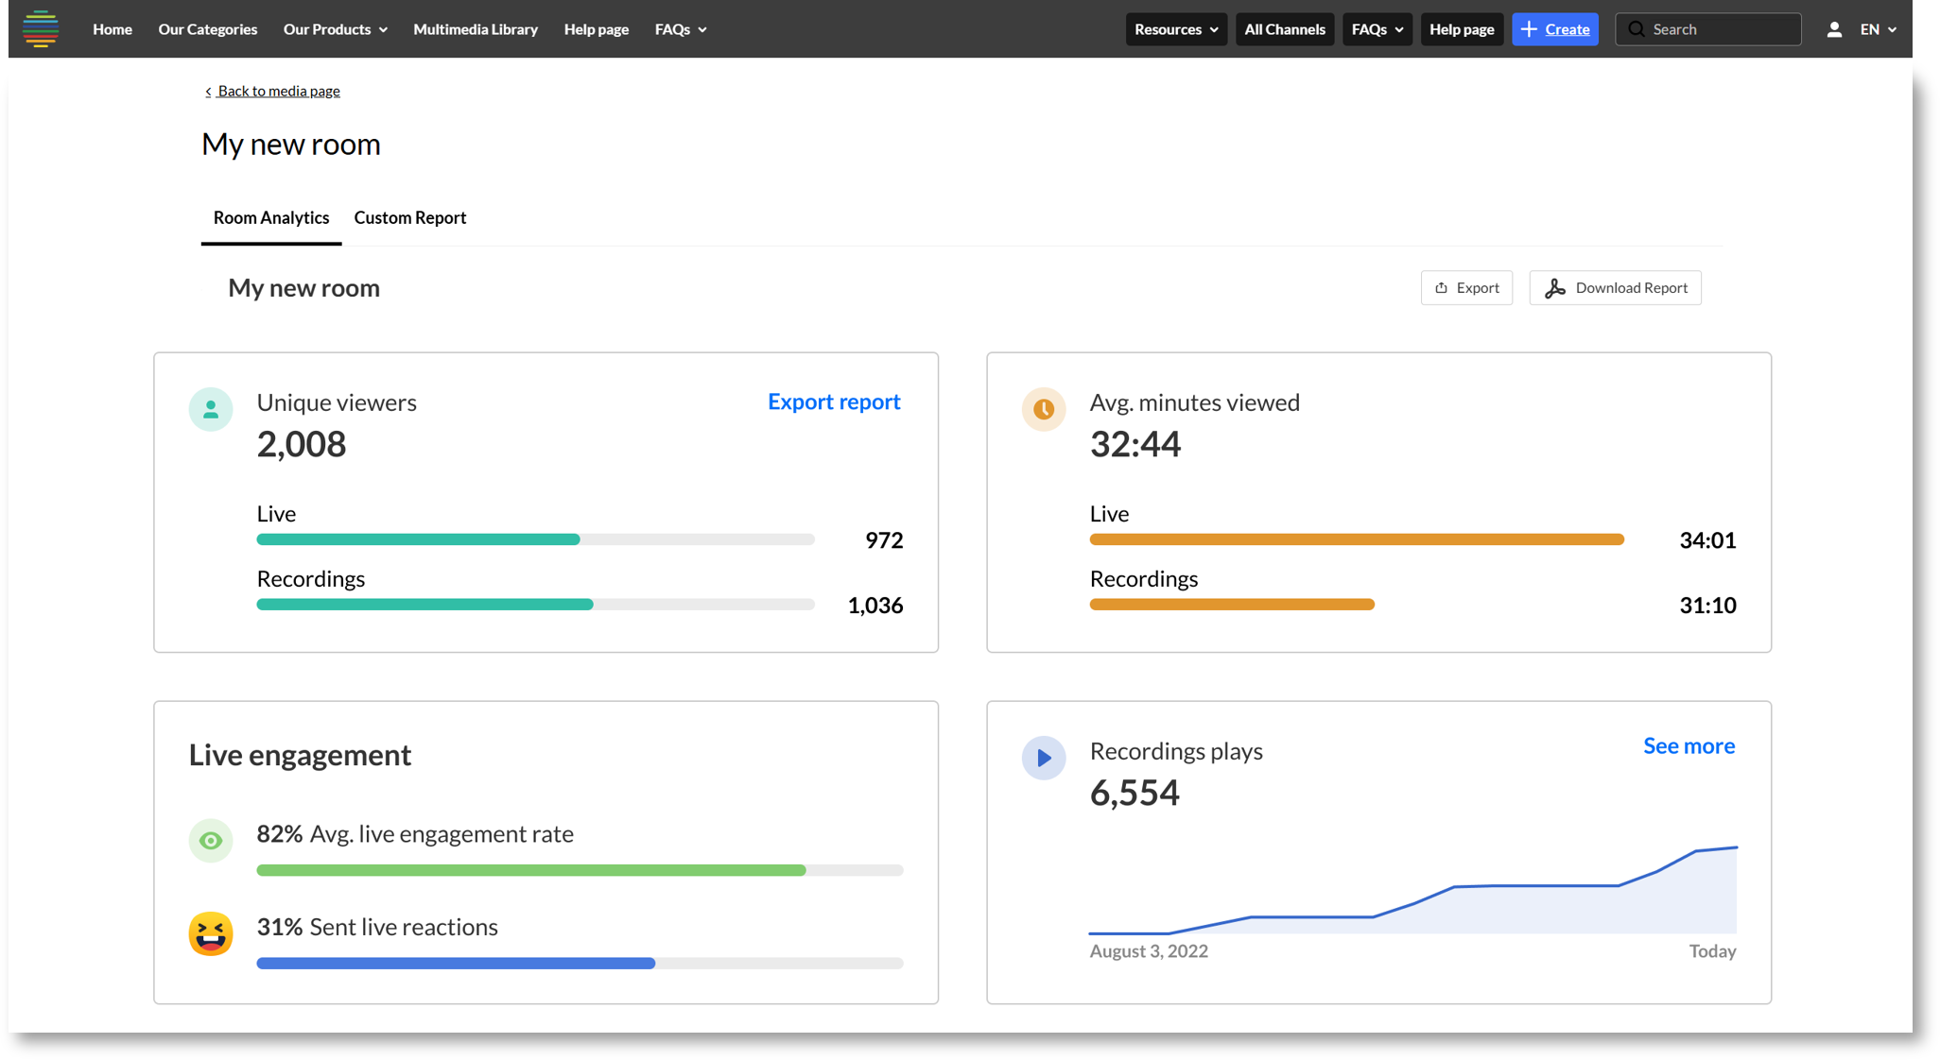Click the laughing emoji reactions icon
Screen dimensions: 1940x1060
[211, 933]
